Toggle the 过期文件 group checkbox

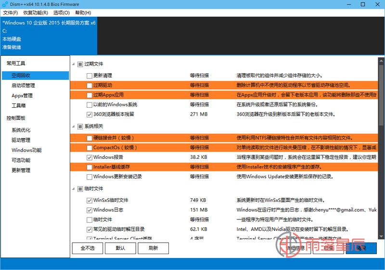click(x=80, y=64)
